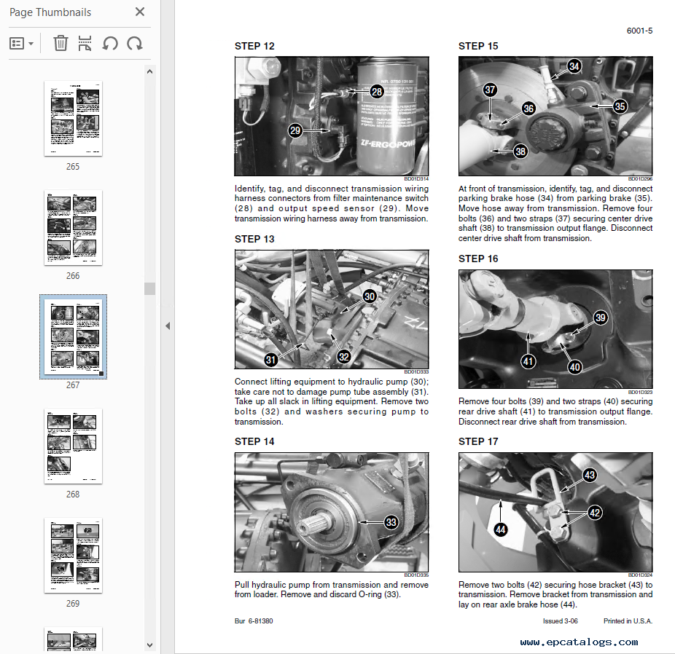Click the page tool icon beside the trash
Viewport: 675px width, 654px height.
[x=85, y=44]
